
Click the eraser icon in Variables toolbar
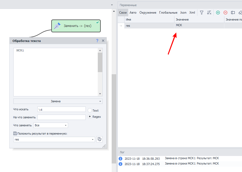[240, 13]
